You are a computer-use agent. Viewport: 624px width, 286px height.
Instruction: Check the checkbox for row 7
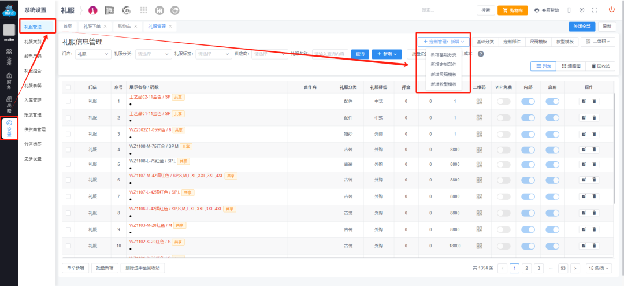68,196
